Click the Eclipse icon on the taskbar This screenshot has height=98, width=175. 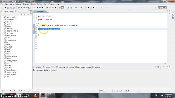coord(43,96)
